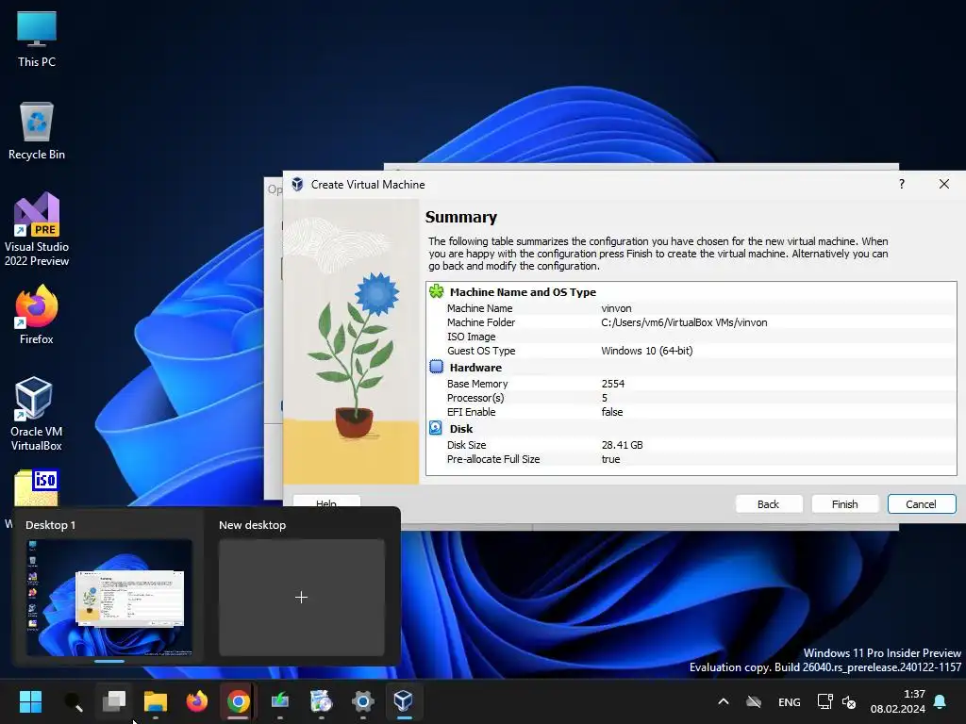
Task: Open the Recycle Bin desktop icon
Action: tap(37, 131)
